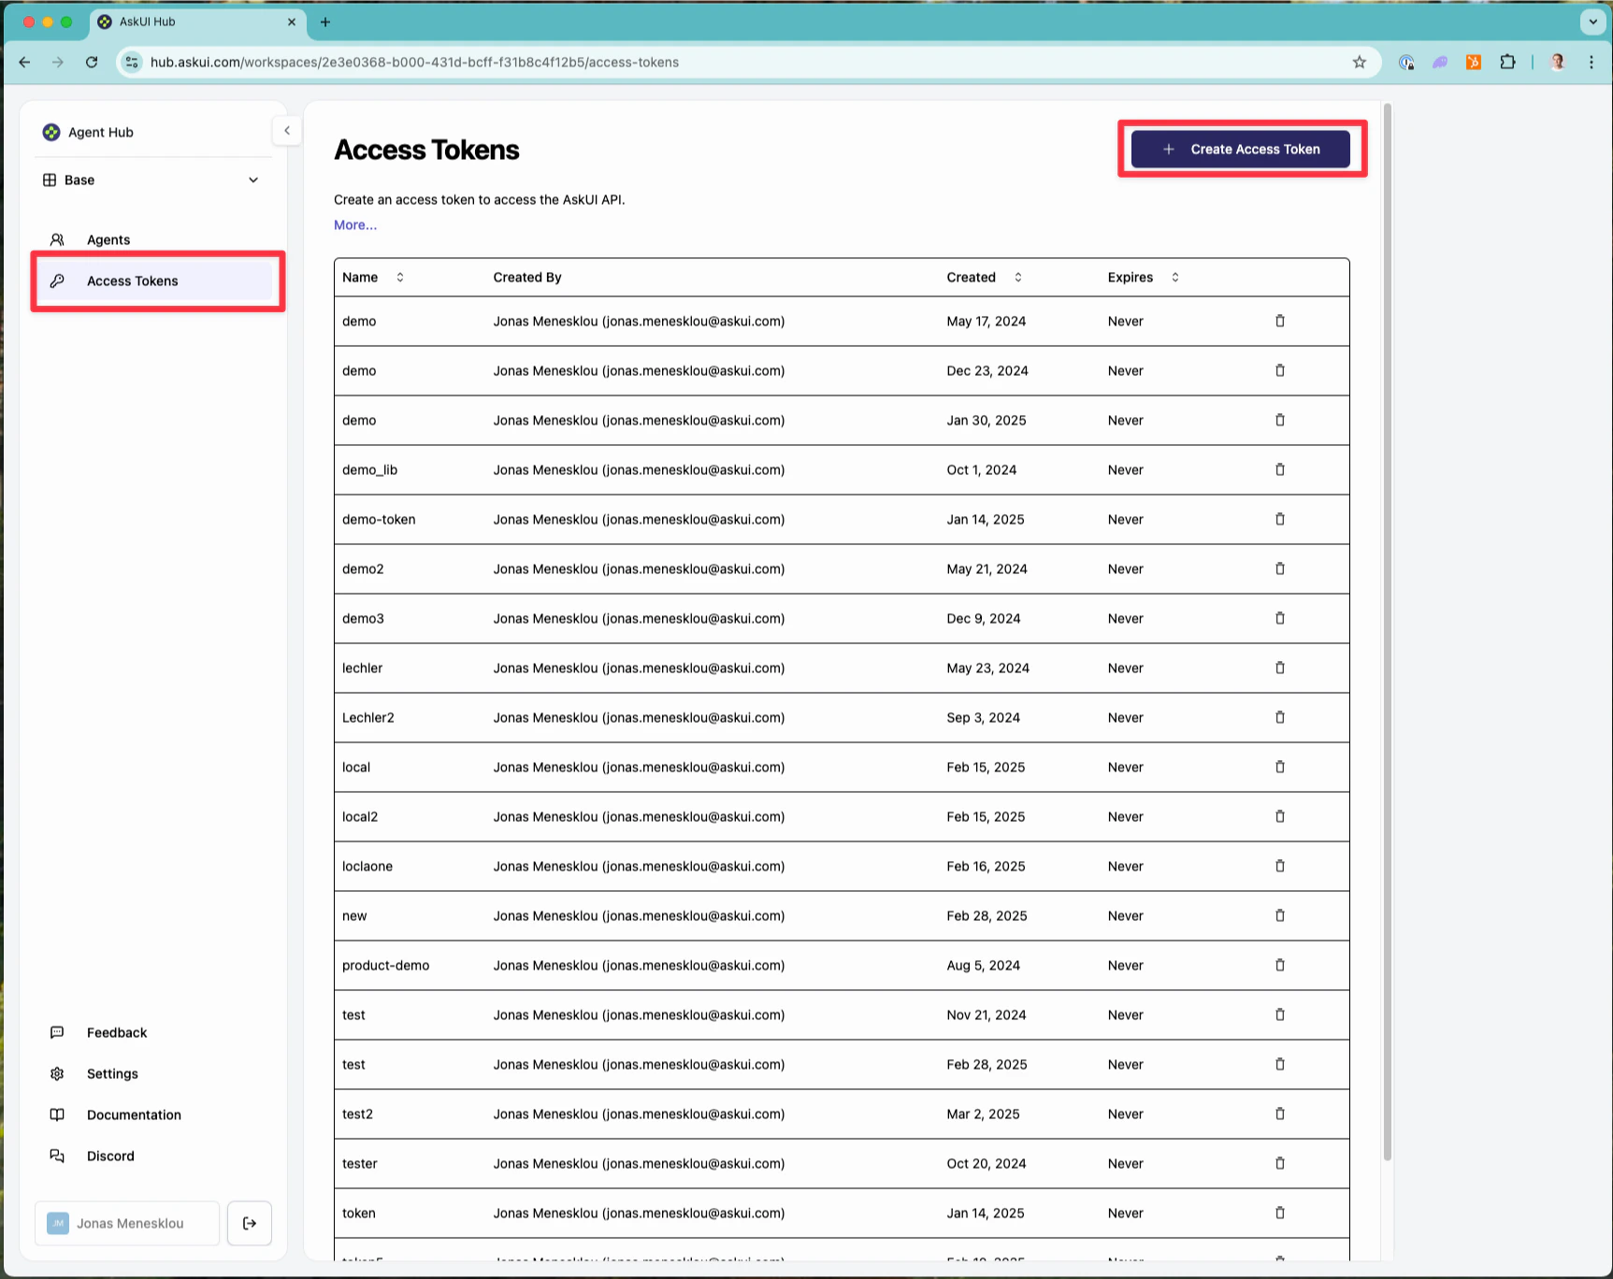1613x1279 pixels.
Task: Select Access Tokens in the sidebar
Action: (x=155, y=280)
